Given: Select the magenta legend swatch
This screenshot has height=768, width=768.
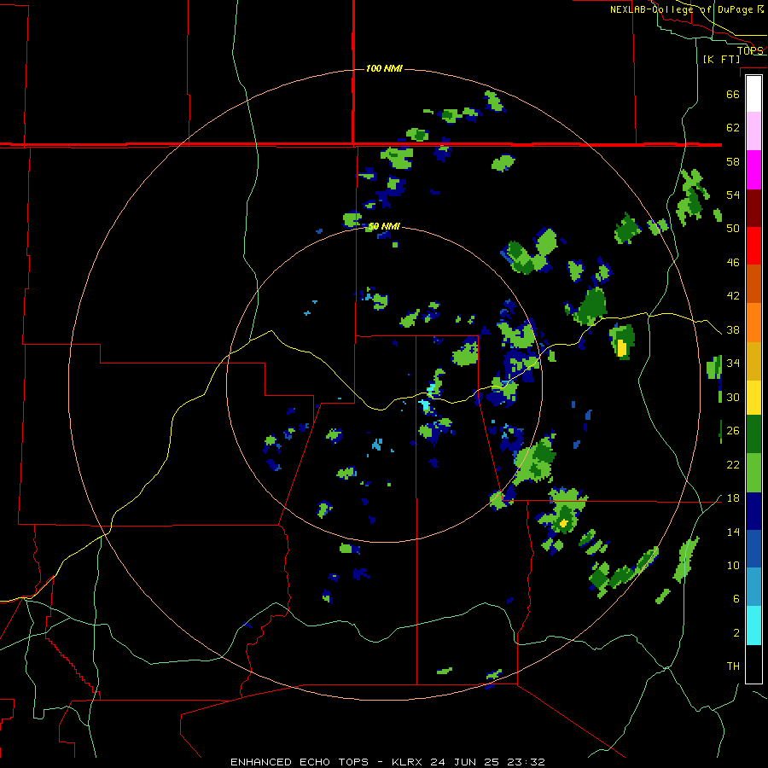Looking at the screenshot, I should pos(753,170).
